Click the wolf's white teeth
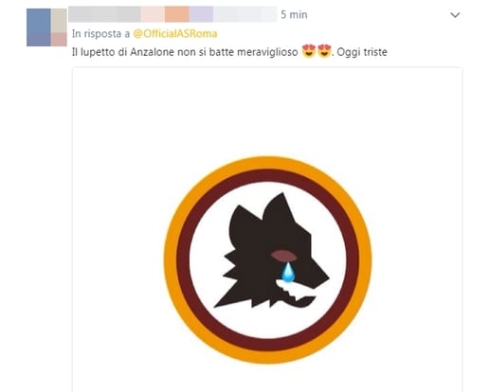 click(x=294, y=291)
